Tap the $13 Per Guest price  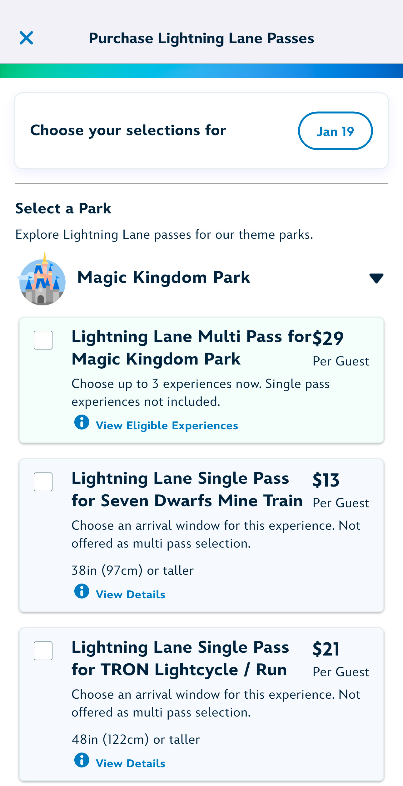pyautogui.click(x=340, y=490)
